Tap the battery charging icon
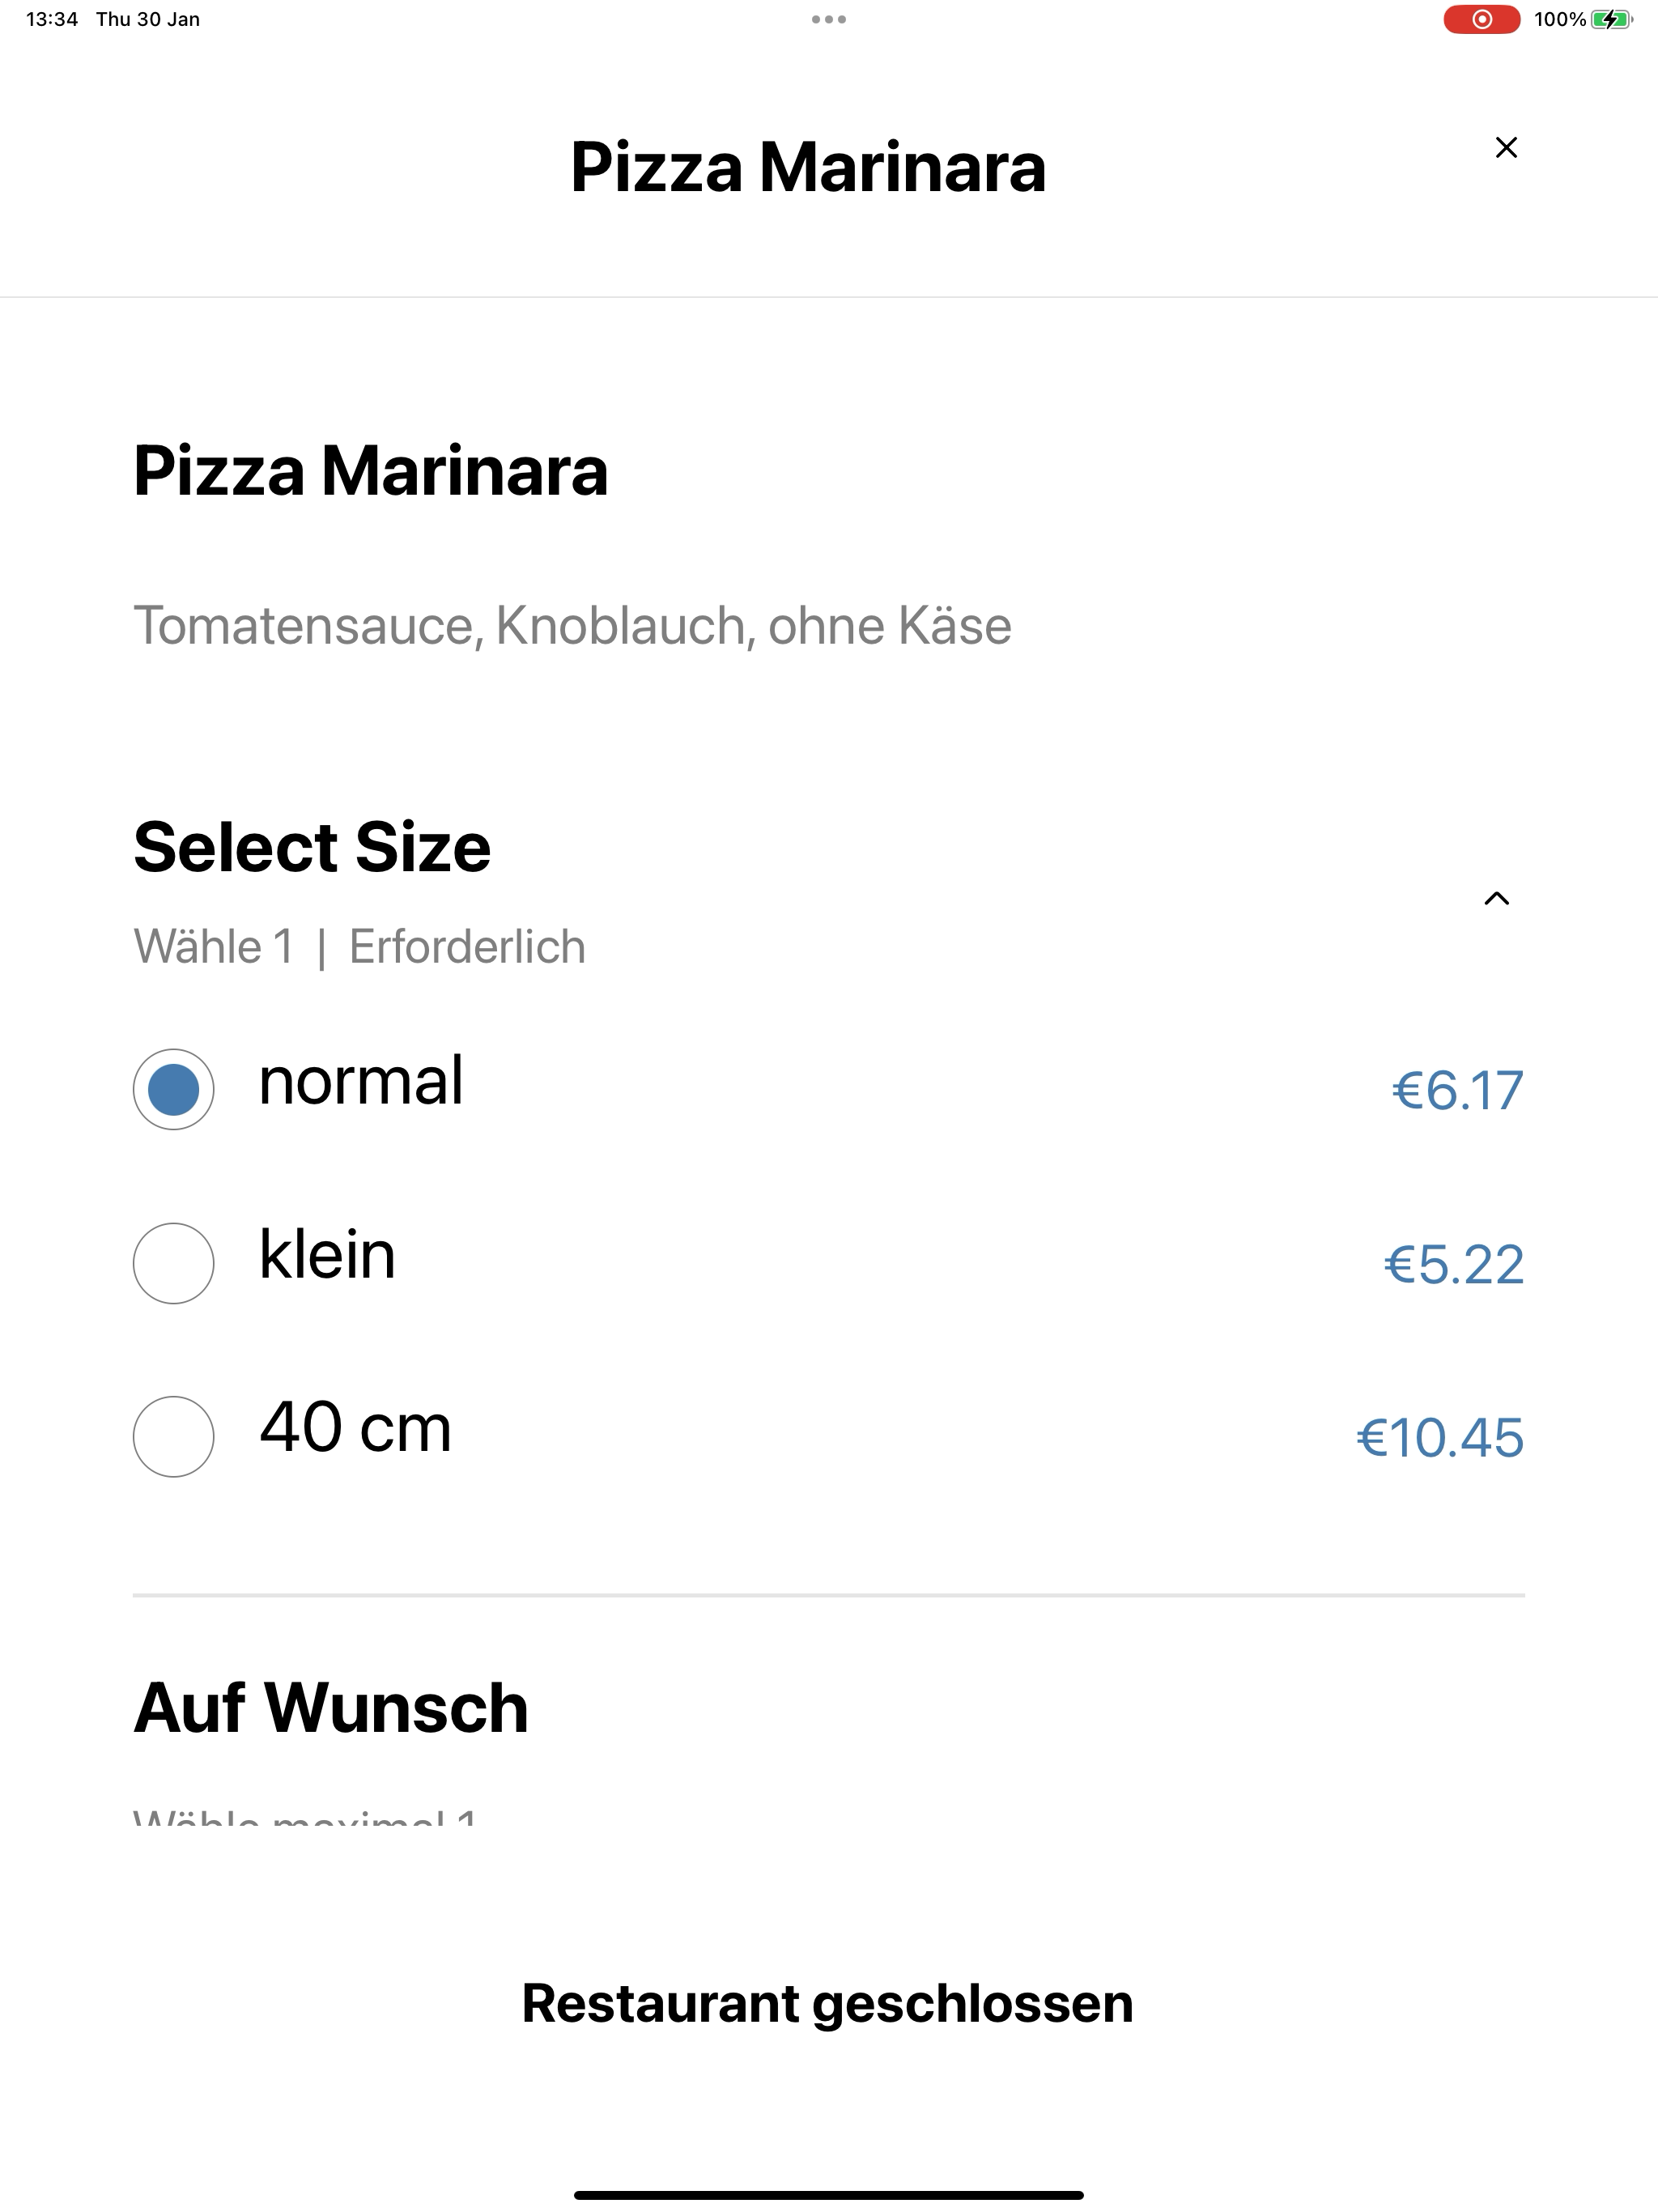Viewport: 1658px width, 2212px height. [1611, 19]
